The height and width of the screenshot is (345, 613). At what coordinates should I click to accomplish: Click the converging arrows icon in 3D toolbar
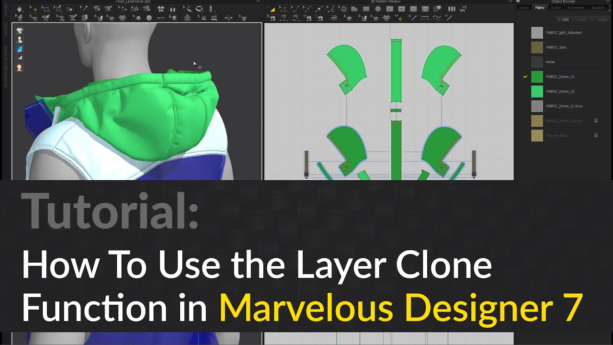[x=228, y=18]
